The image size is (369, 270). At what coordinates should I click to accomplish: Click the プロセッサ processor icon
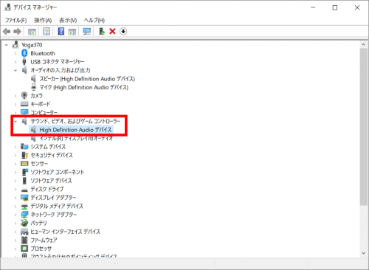[24, 249]
